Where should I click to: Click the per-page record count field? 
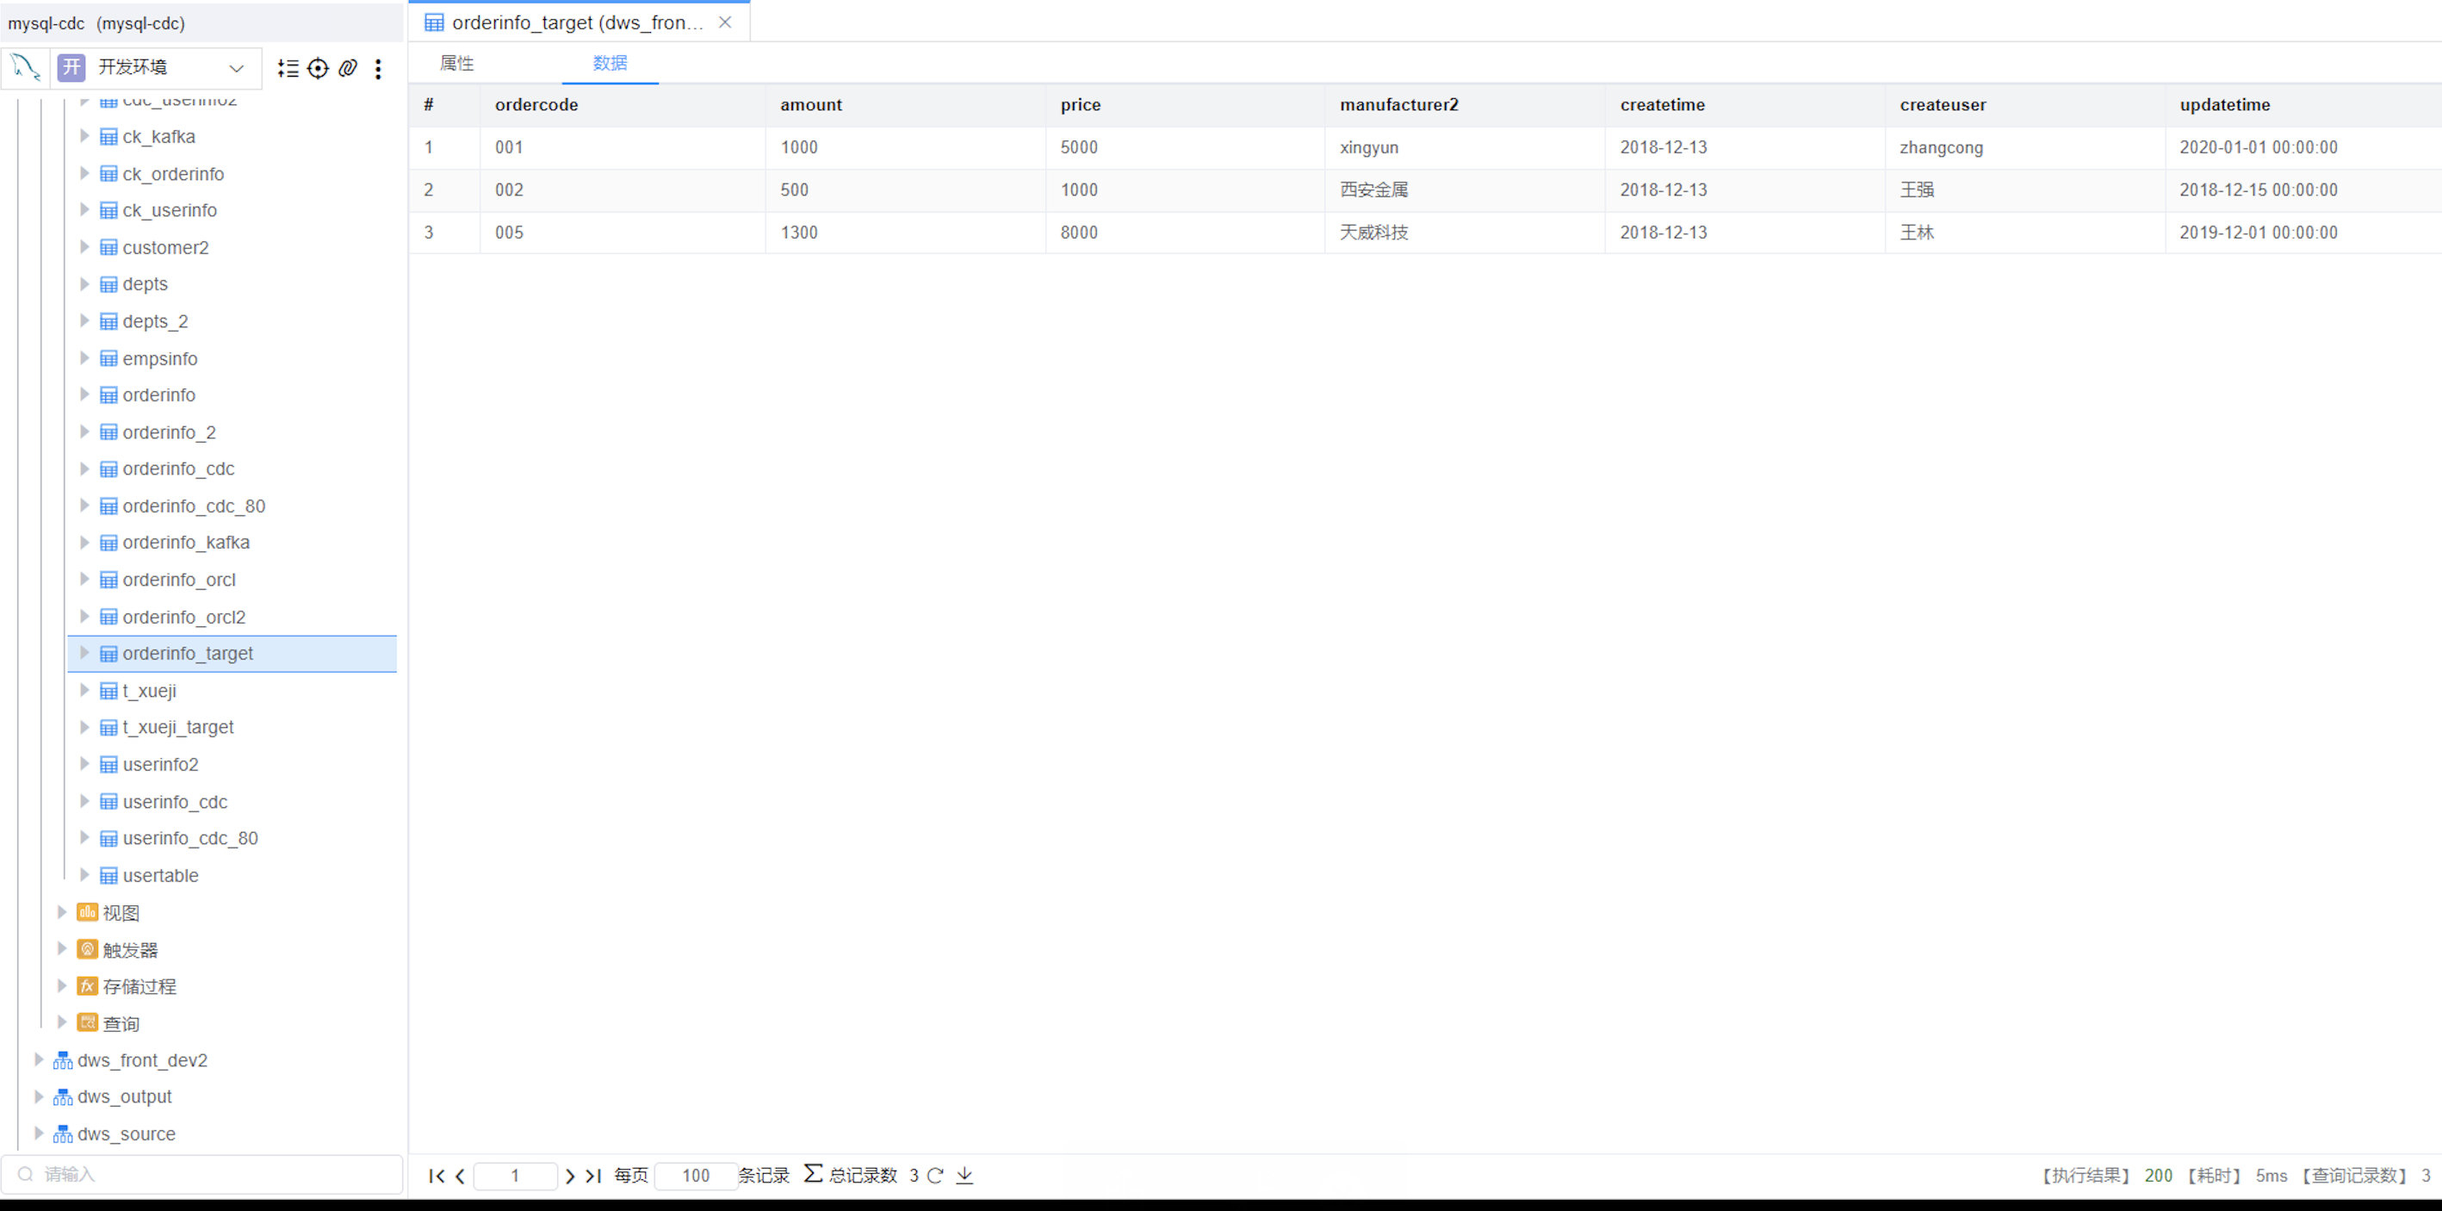point(695,1175)
